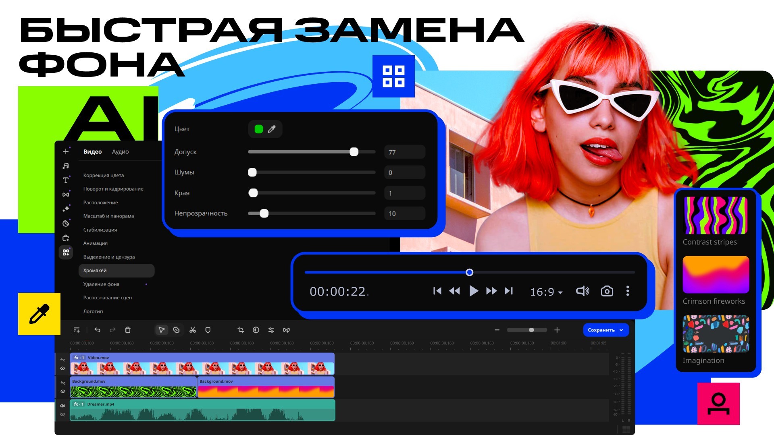Choose the Crimson fireworks background thumbnail
Screen dimensions: 774x435
(x=716, y=275)
